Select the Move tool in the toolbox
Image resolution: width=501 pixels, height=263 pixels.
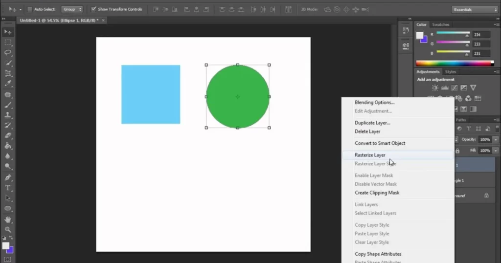tap(8, 32)
